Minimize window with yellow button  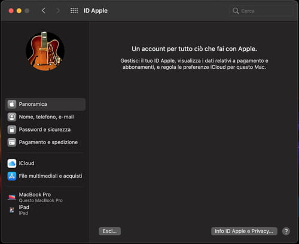(x=19, y=11)
